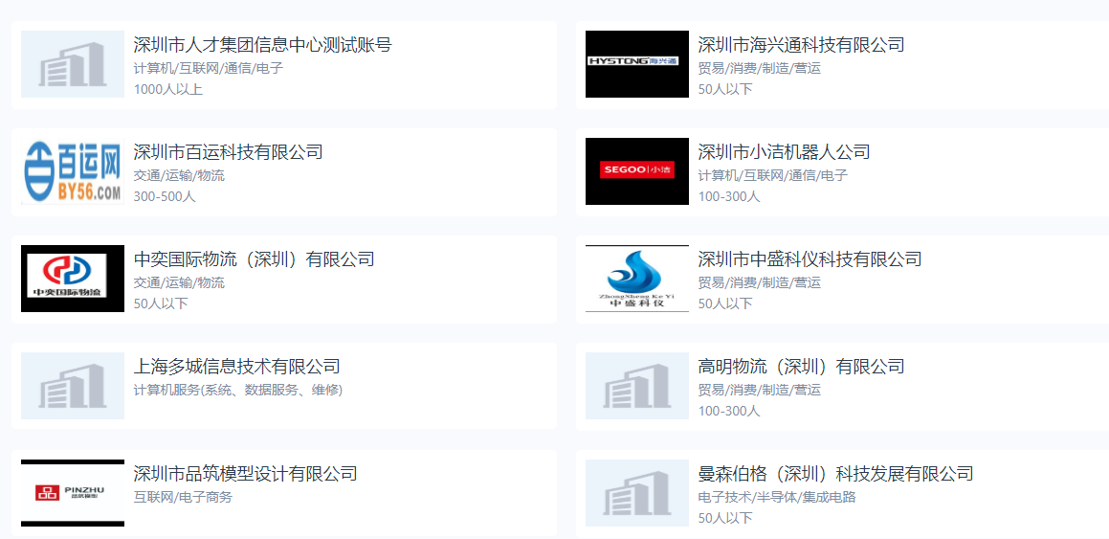Viewport: 1109px width, 539px height.
Task: Click 50人以下 under 中奕国际物流
Action: coord(162,304)
